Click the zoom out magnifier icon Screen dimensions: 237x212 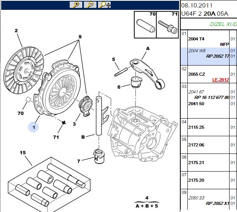[x=90, y=5]
